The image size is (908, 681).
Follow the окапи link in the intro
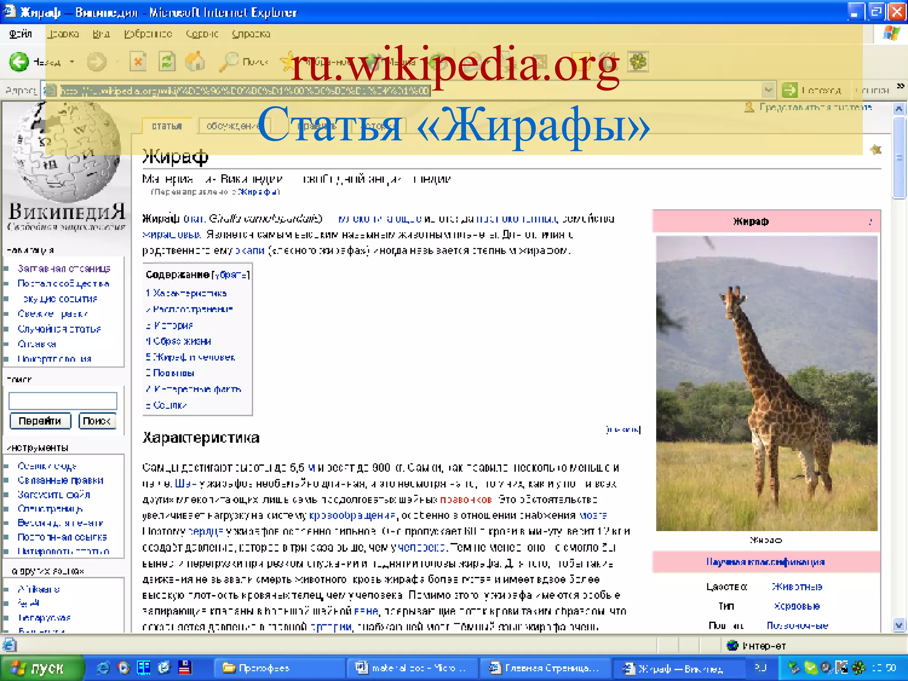click(x=250, y=250)
